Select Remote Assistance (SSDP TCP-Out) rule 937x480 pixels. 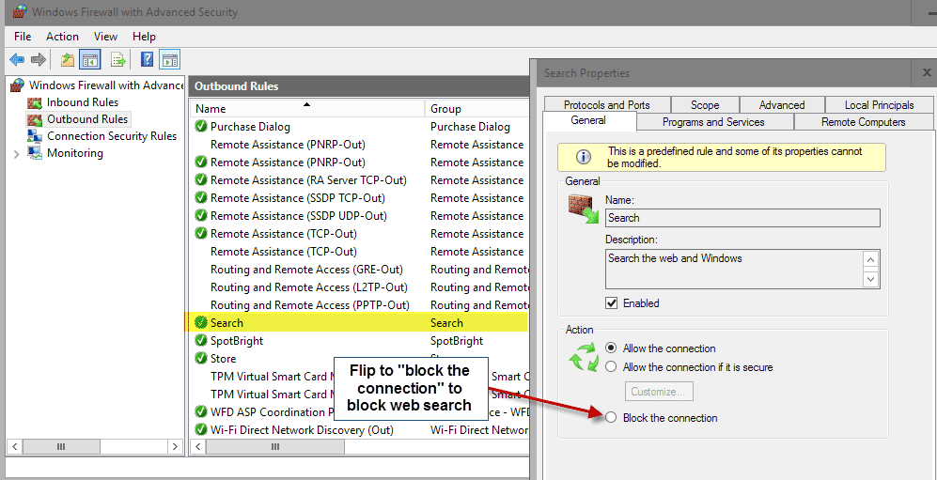click(298, 197)
